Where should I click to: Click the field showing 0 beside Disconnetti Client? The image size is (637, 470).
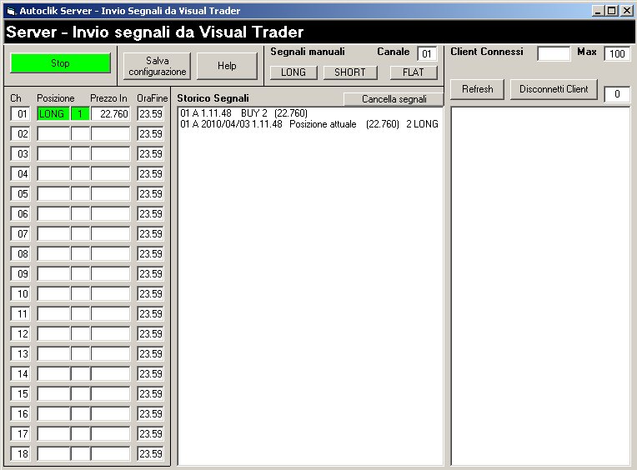point(617,94)
